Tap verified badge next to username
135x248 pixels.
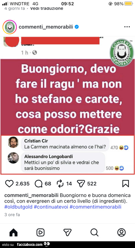tap(77, 27)
